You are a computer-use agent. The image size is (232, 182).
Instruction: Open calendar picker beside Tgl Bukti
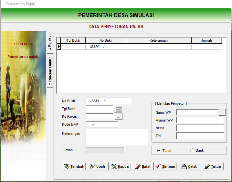pyautogui.click(x=119, y=109)
